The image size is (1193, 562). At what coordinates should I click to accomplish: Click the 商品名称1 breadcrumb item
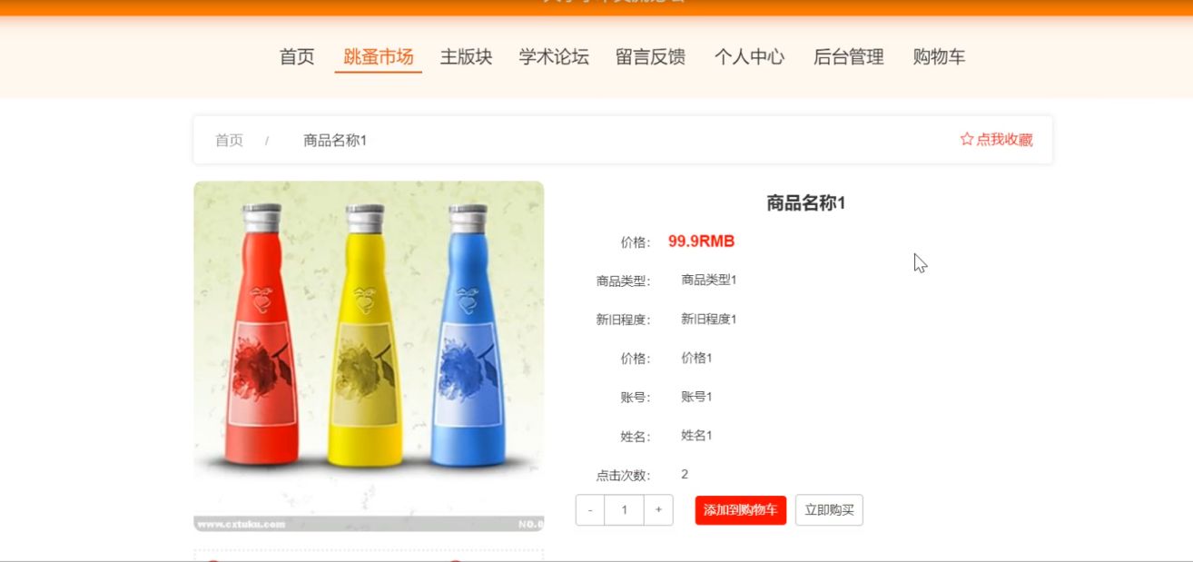[x=335, y=141]
